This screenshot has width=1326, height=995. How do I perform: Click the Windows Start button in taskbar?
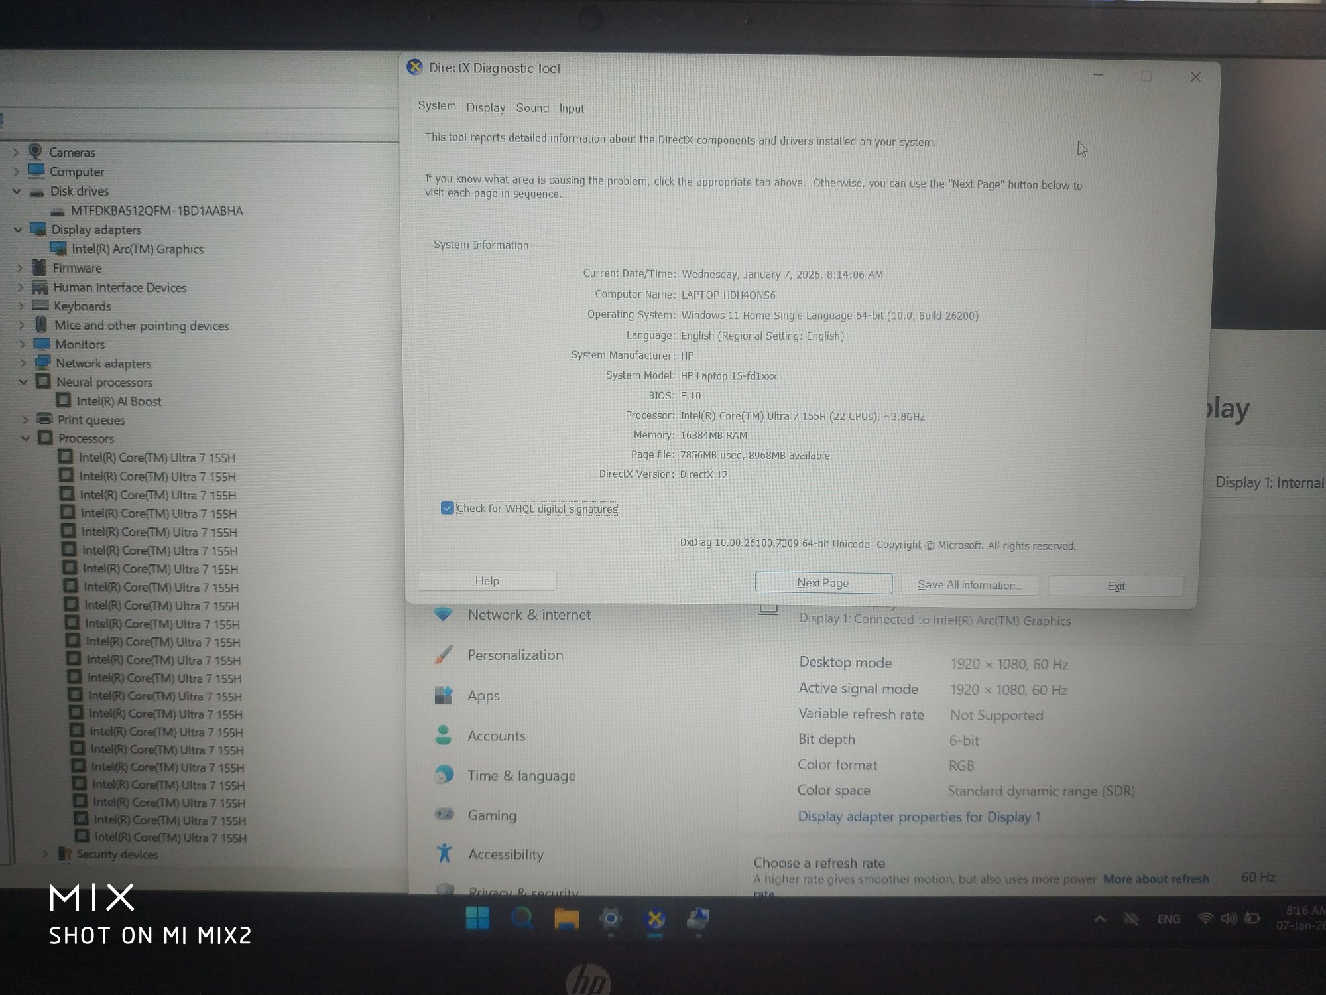coord(477,919)
